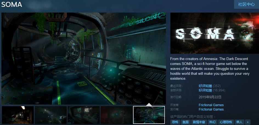Click the SOMA header capsule image
The image size is (259, 125).
[215, 33]
